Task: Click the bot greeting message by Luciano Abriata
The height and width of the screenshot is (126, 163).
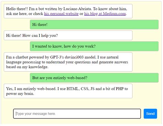Action: [68, 11]
